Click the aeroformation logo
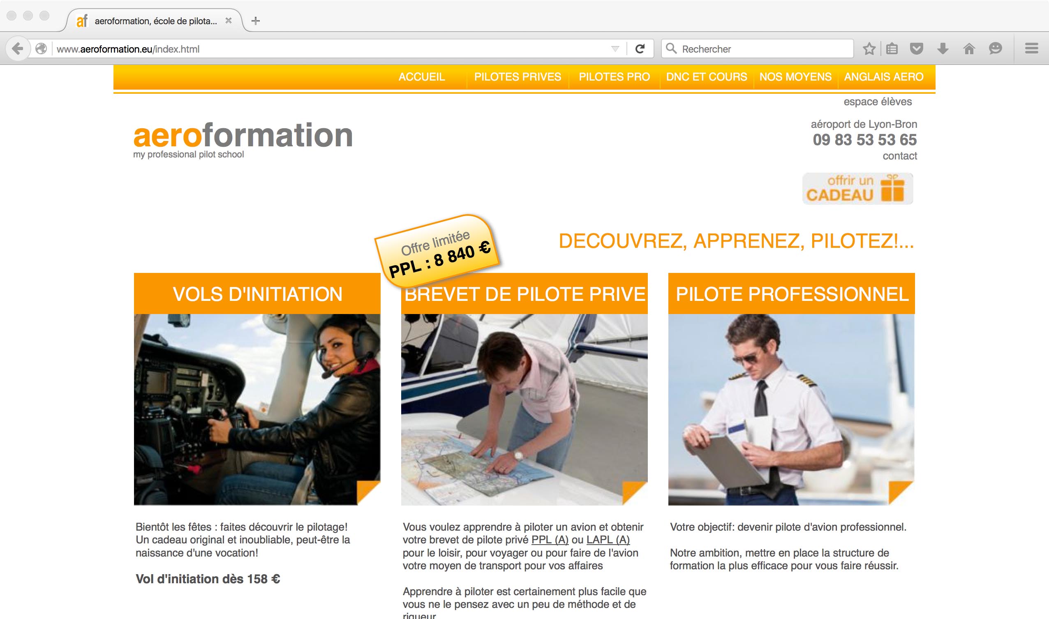This screenshot has width=1049, height=619. (243, 135)
